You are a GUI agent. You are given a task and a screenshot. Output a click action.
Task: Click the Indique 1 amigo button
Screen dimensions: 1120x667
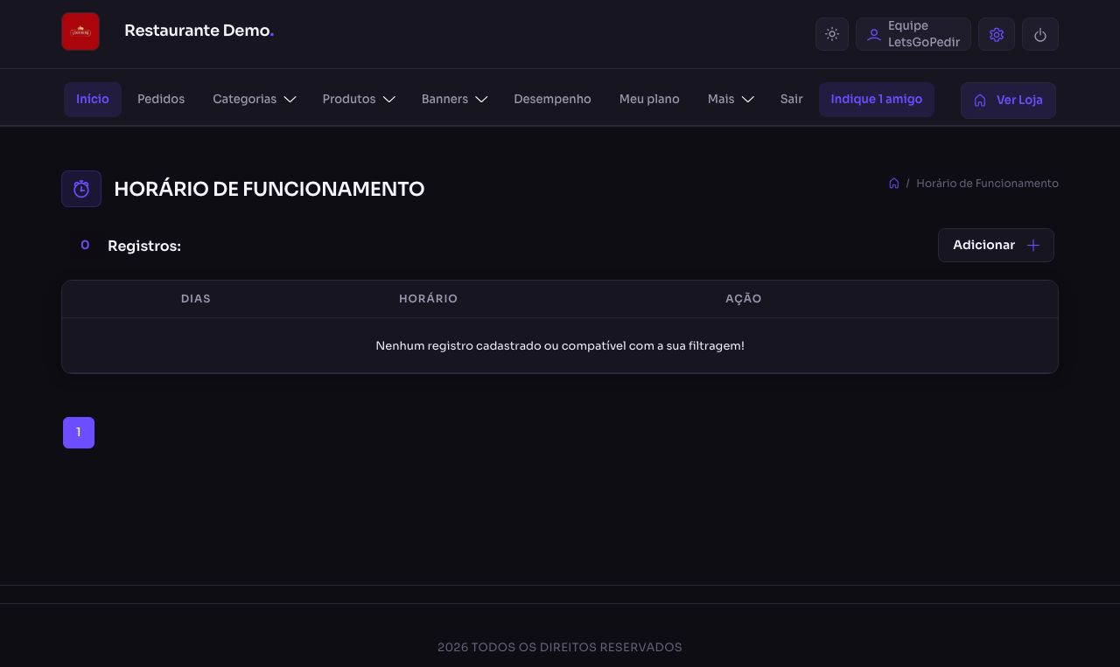(x=877, y=100)
